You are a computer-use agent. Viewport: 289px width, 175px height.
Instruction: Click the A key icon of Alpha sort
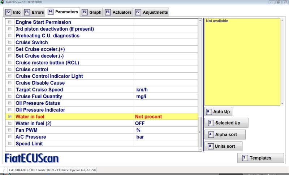click(211, 134)
